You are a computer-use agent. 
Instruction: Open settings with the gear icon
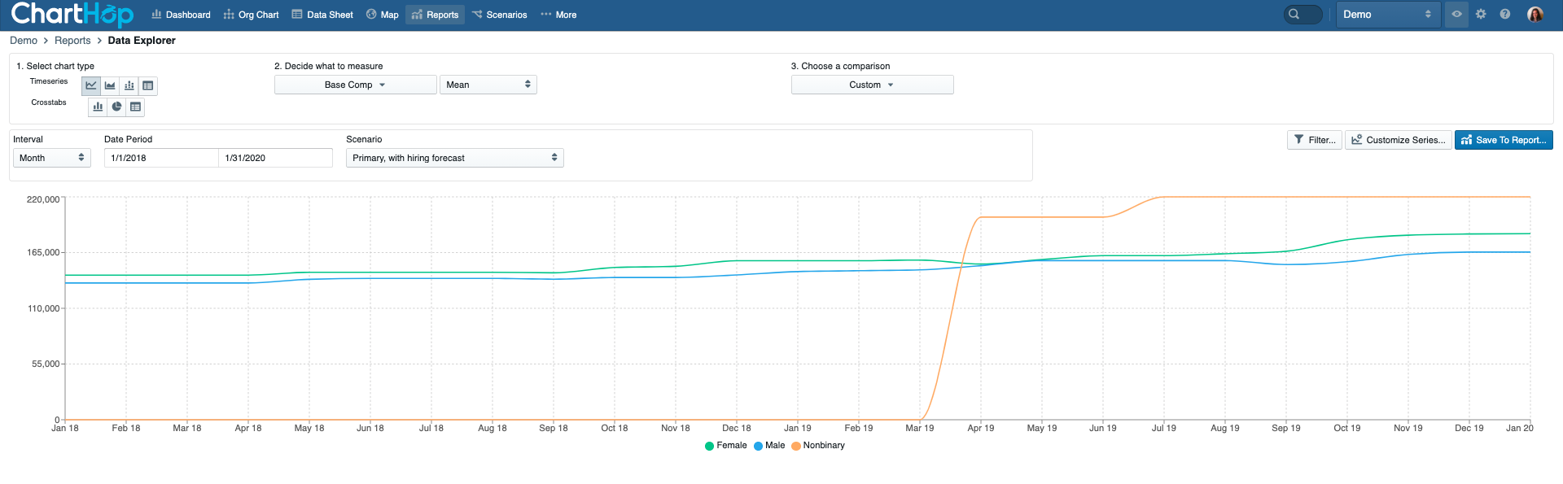click(x=1481, y=15)
